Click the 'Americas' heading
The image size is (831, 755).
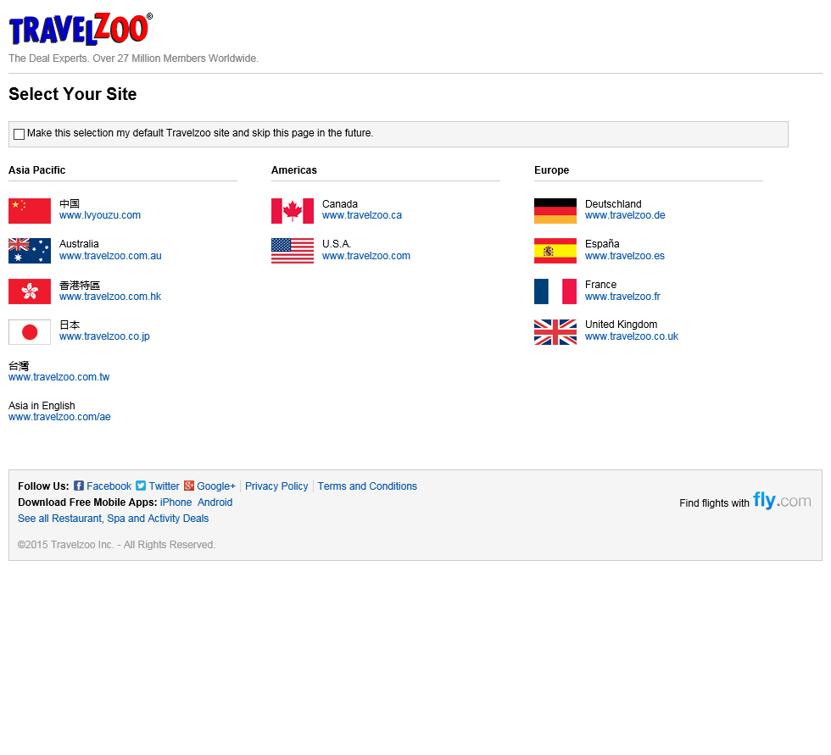294,170
